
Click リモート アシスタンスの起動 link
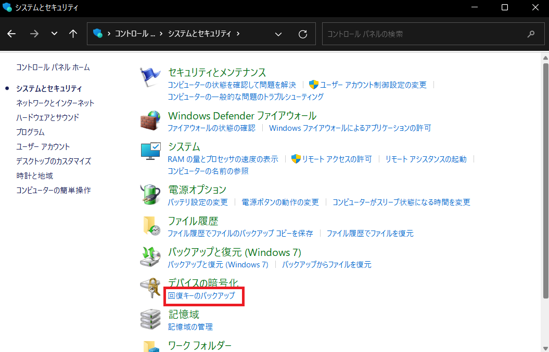pyautogui.click(x=426, y=159)
